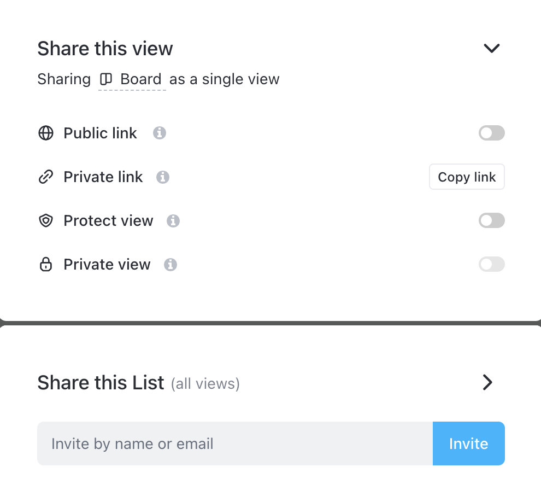Click the Board view icon in subtitle
This screenshot has height=502, width=541.
pyautogui.click(x=106, y=79)
